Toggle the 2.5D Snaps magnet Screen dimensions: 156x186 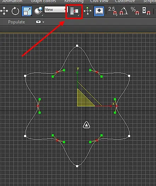(x=113, y=11)
